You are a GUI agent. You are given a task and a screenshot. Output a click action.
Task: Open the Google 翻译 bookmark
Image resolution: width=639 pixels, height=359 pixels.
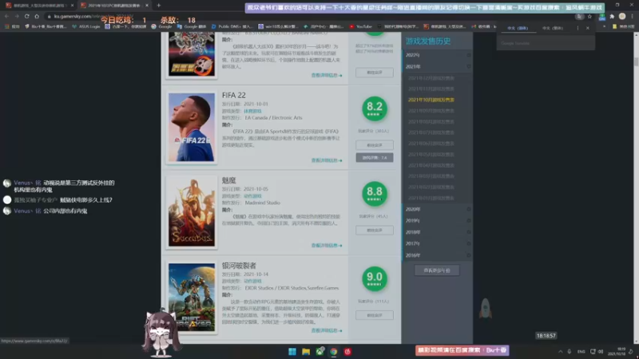(192, 26)
